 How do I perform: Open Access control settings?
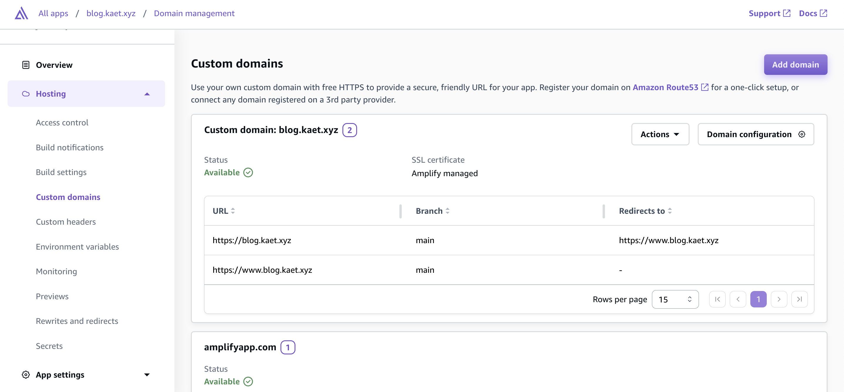pos(62,122)
